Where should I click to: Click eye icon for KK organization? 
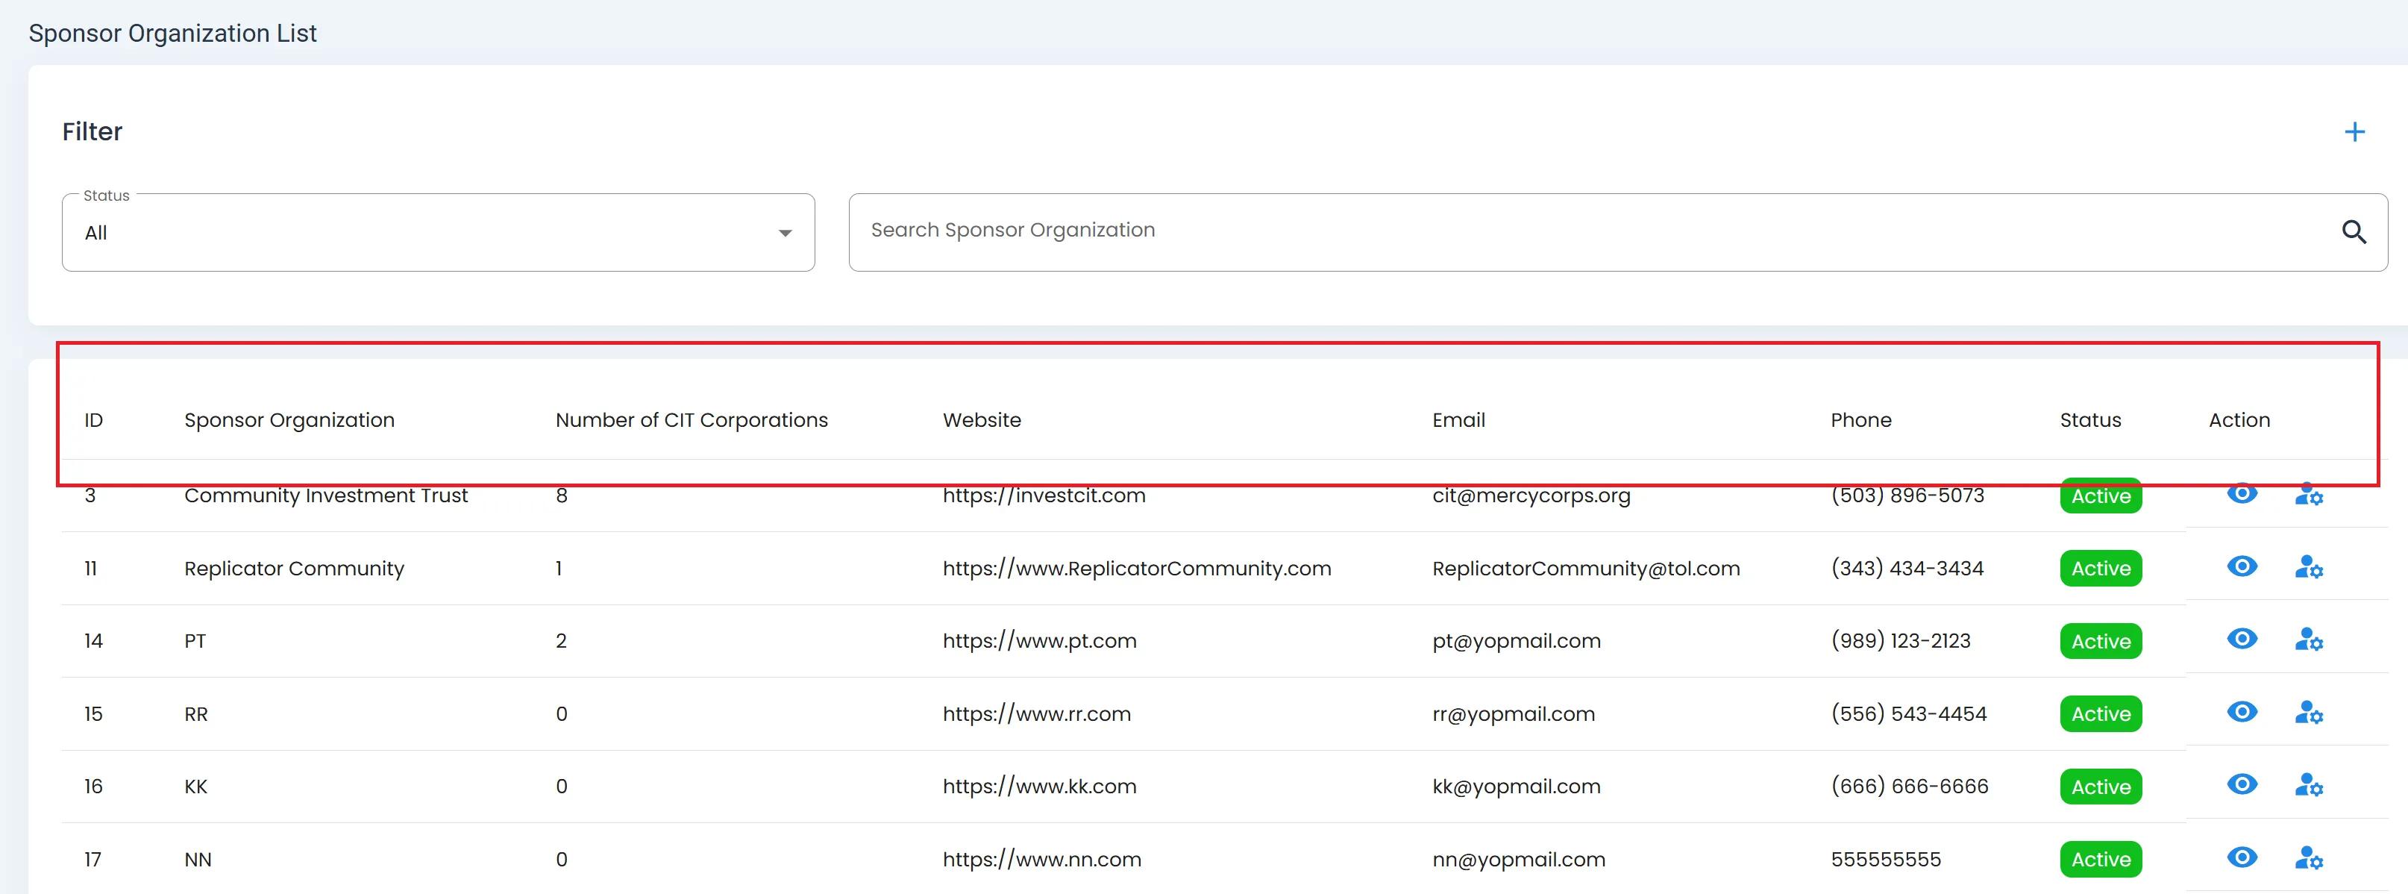(2242, 784)
